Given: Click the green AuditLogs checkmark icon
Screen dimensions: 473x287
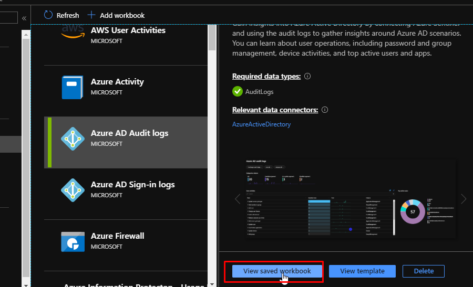Looking at the screenshot, I should click(x=238, y=92).
